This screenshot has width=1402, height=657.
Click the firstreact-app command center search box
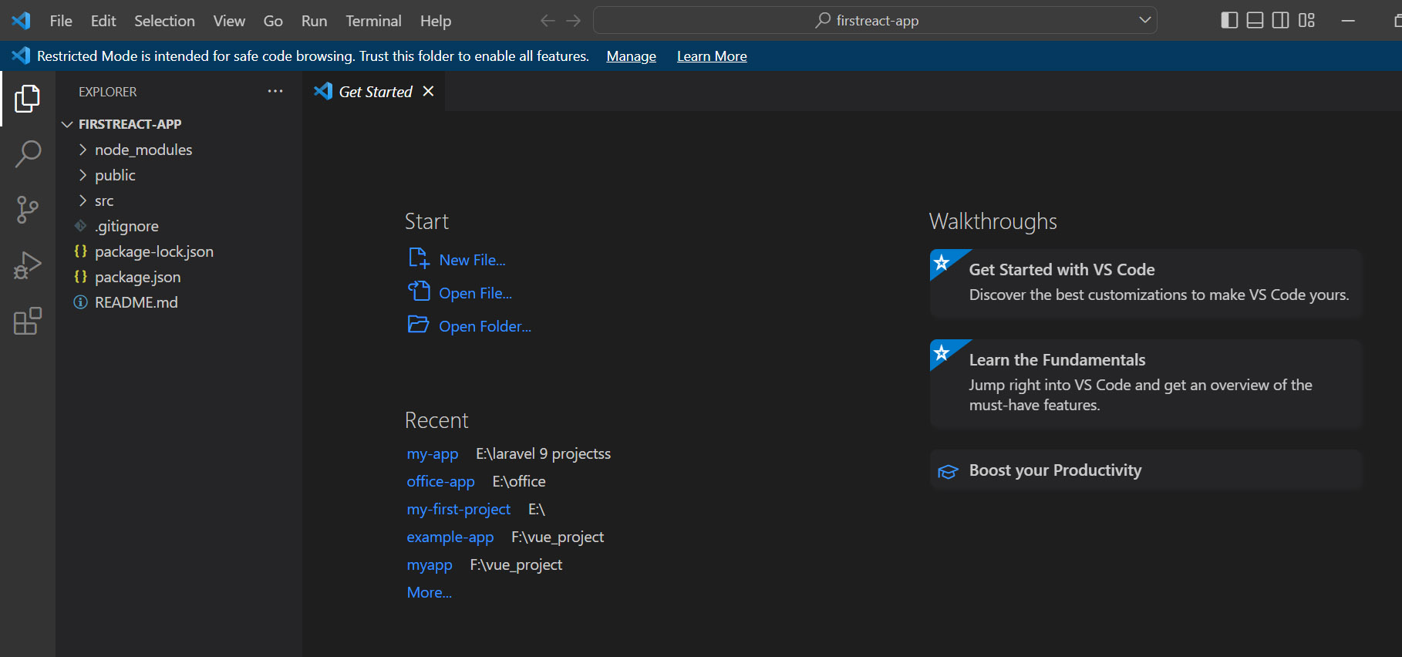tap(875, 21)
